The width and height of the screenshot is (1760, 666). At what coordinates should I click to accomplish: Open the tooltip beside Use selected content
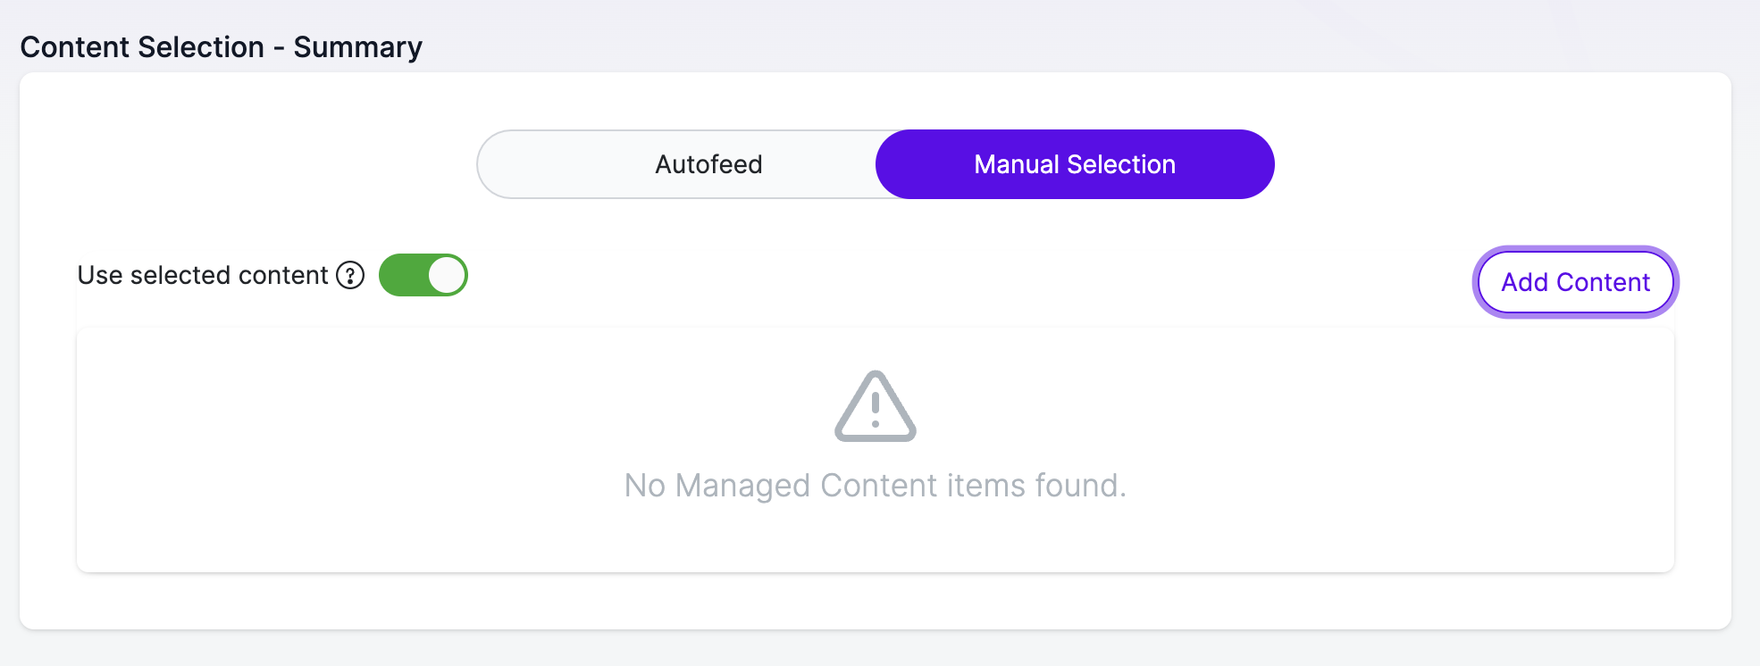[350, 276]
